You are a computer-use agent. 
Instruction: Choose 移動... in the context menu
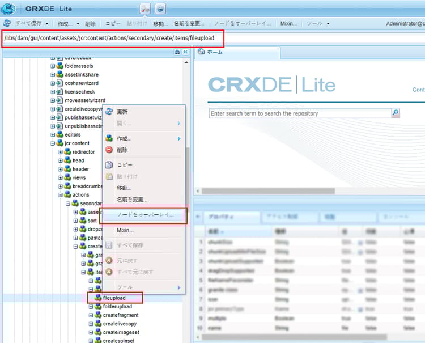(144, 188)
